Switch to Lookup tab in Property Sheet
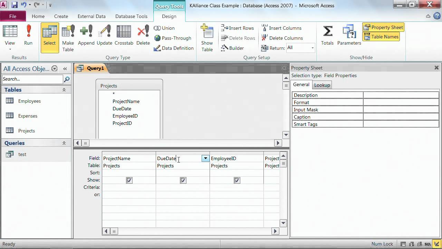 (322, 85)
